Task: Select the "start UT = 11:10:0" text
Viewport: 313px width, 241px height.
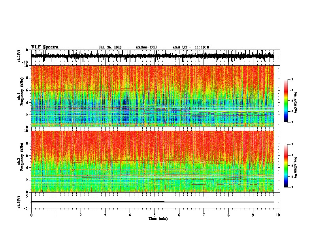Action: [x=191, y=47]
